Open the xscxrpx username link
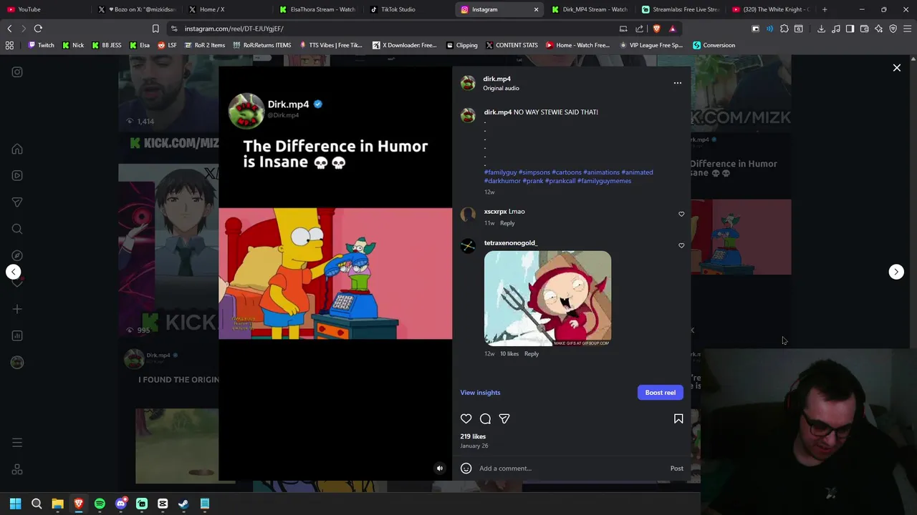917x515 pixels. pos(495,212)
